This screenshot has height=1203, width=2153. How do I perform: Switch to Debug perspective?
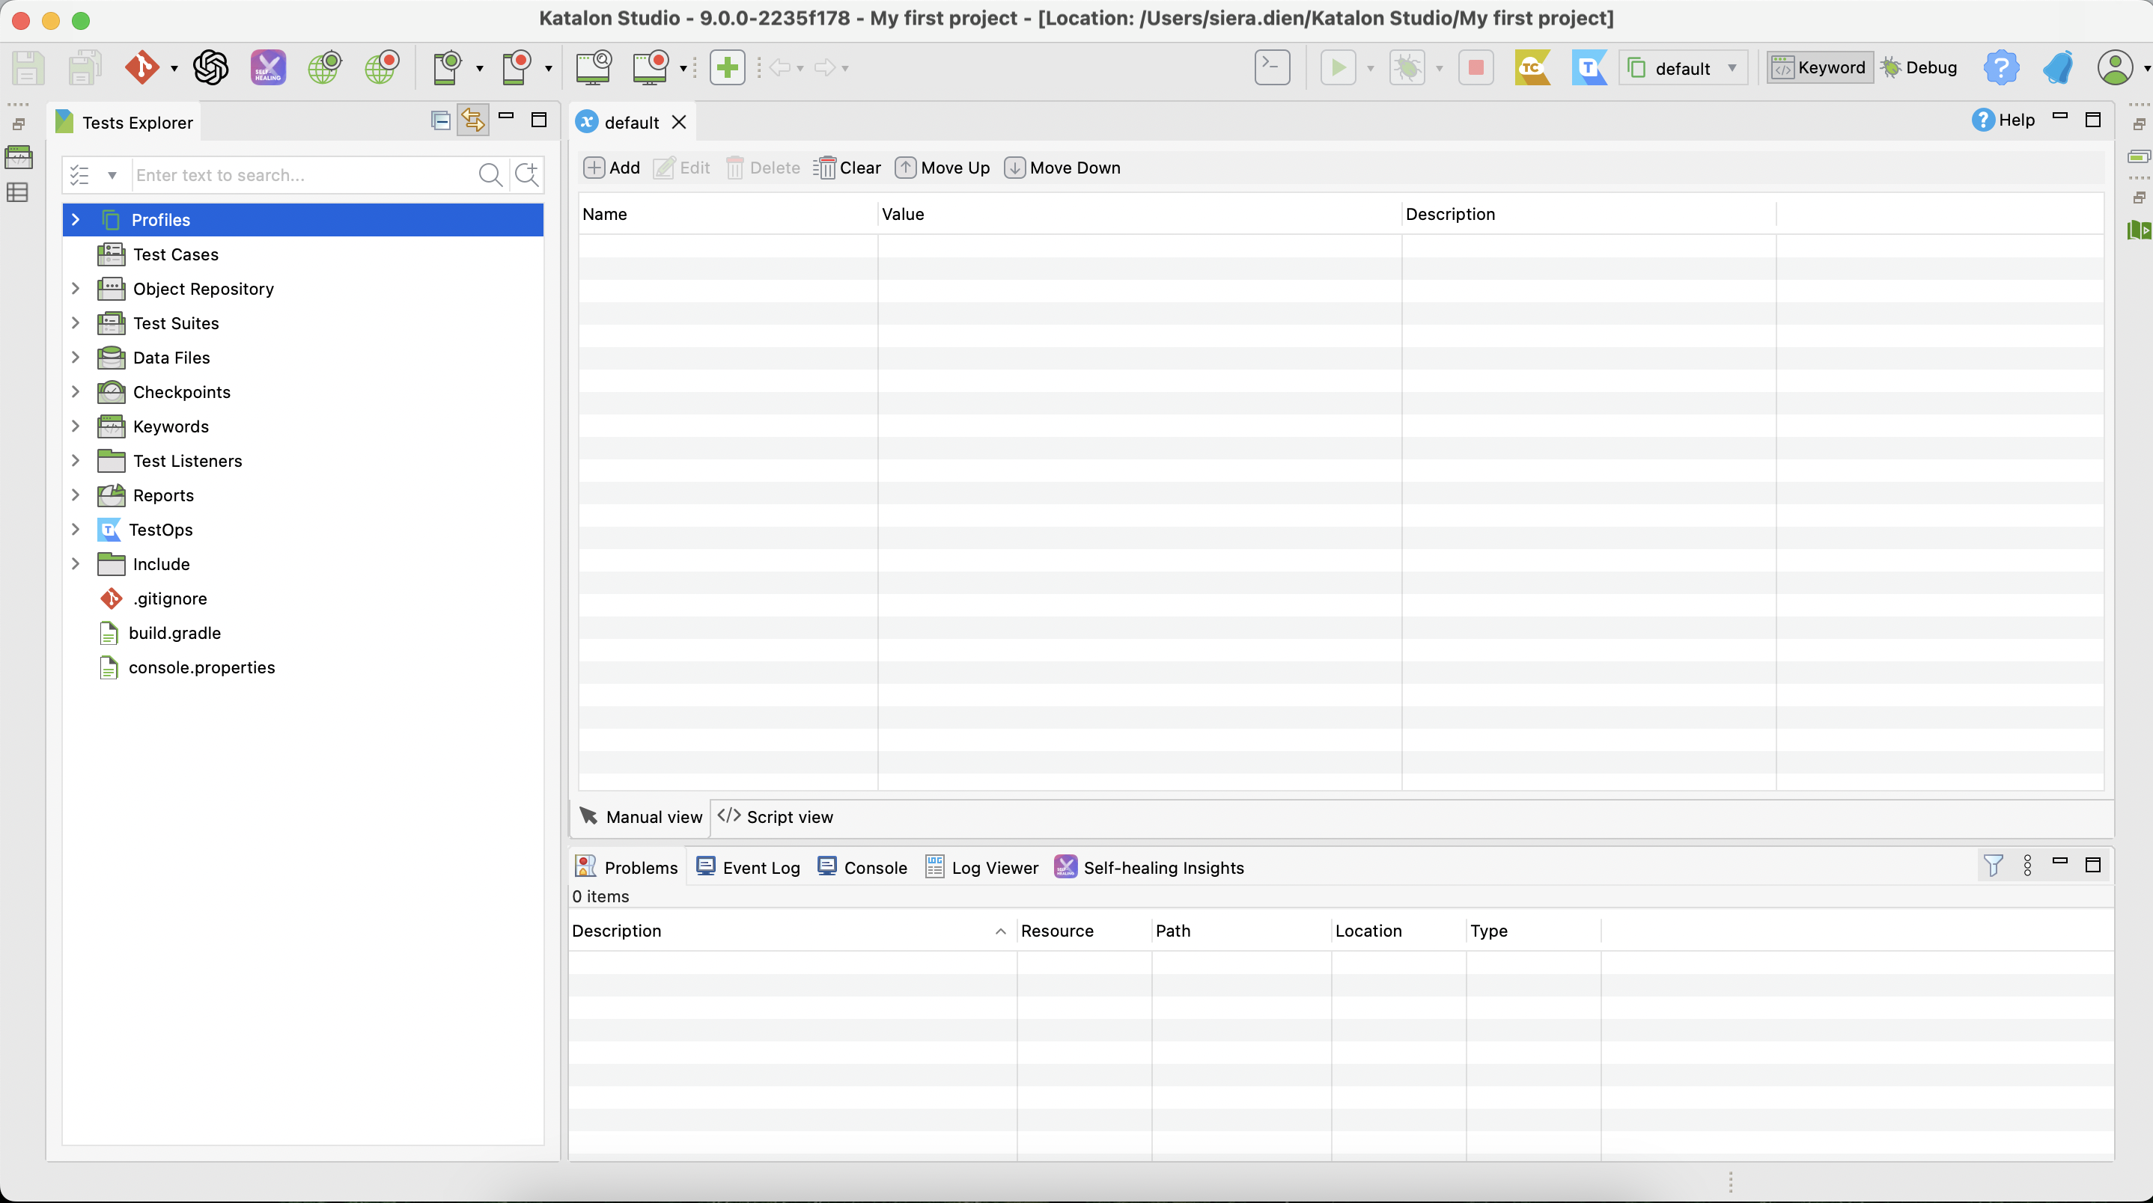click(x=1919, y=67)
